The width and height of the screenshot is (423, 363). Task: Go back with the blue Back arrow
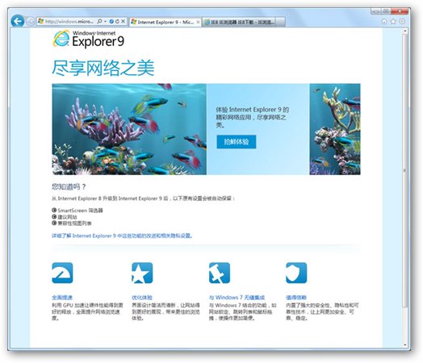point(18,21)
